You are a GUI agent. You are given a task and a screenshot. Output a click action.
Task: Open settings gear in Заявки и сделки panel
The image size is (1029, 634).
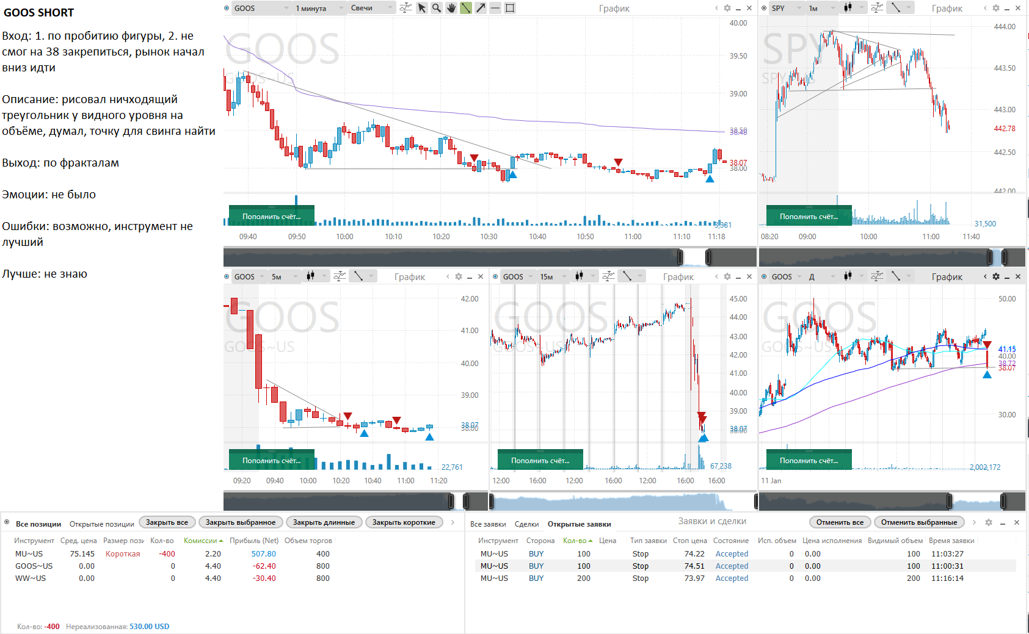click(989, 522)
